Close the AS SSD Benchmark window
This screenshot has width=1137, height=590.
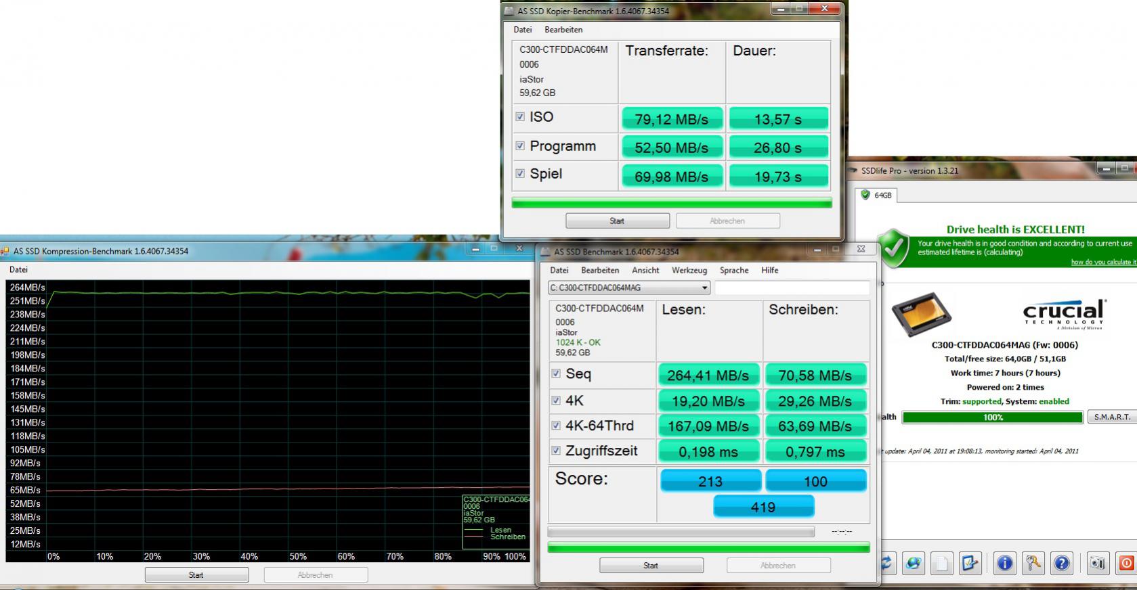tap(861, 249)
